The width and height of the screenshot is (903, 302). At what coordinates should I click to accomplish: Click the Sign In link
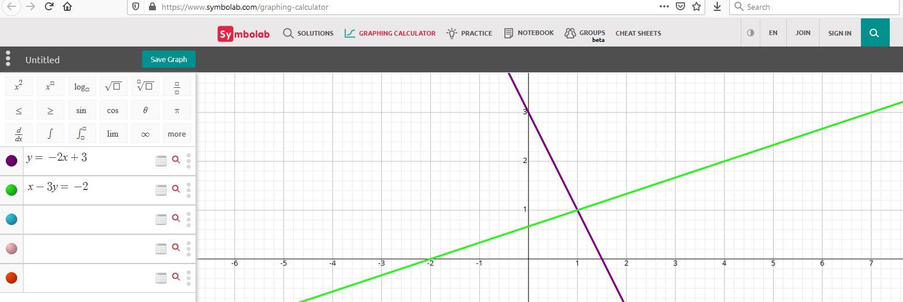click(x=840, y=33)
